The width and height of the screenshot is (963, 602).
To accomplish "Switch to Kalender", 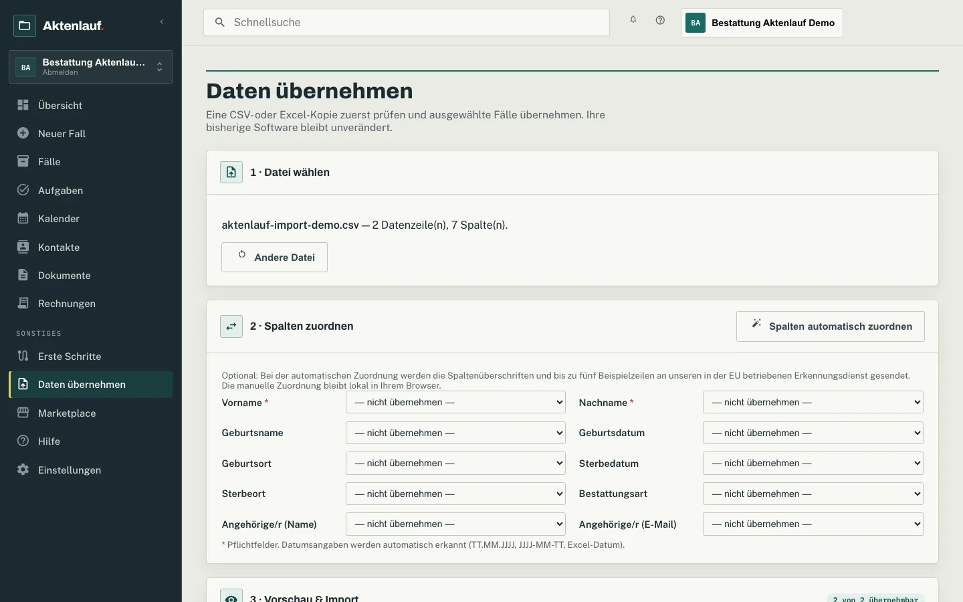I will (90, 218).
